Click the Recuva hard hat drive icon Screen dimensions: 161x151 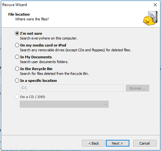pos(150,18)
